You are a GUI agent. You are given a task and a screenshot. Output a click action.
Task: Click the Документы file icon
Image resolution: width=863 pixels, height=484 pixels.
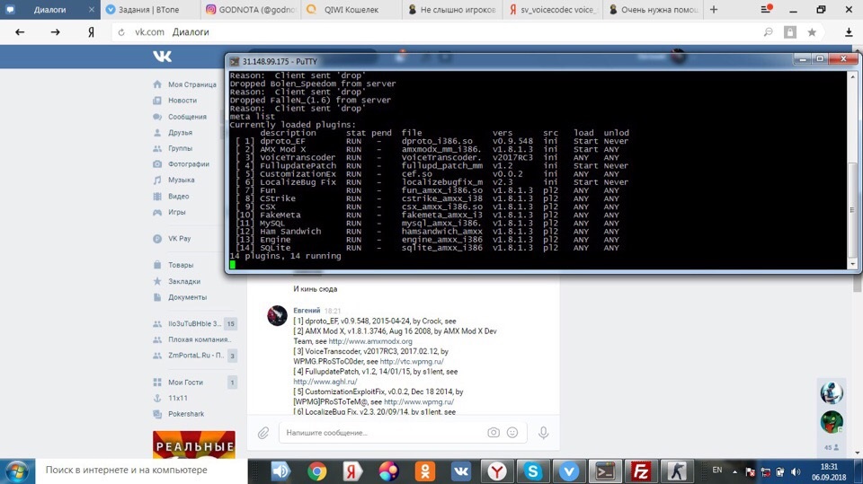click(157, 297)
